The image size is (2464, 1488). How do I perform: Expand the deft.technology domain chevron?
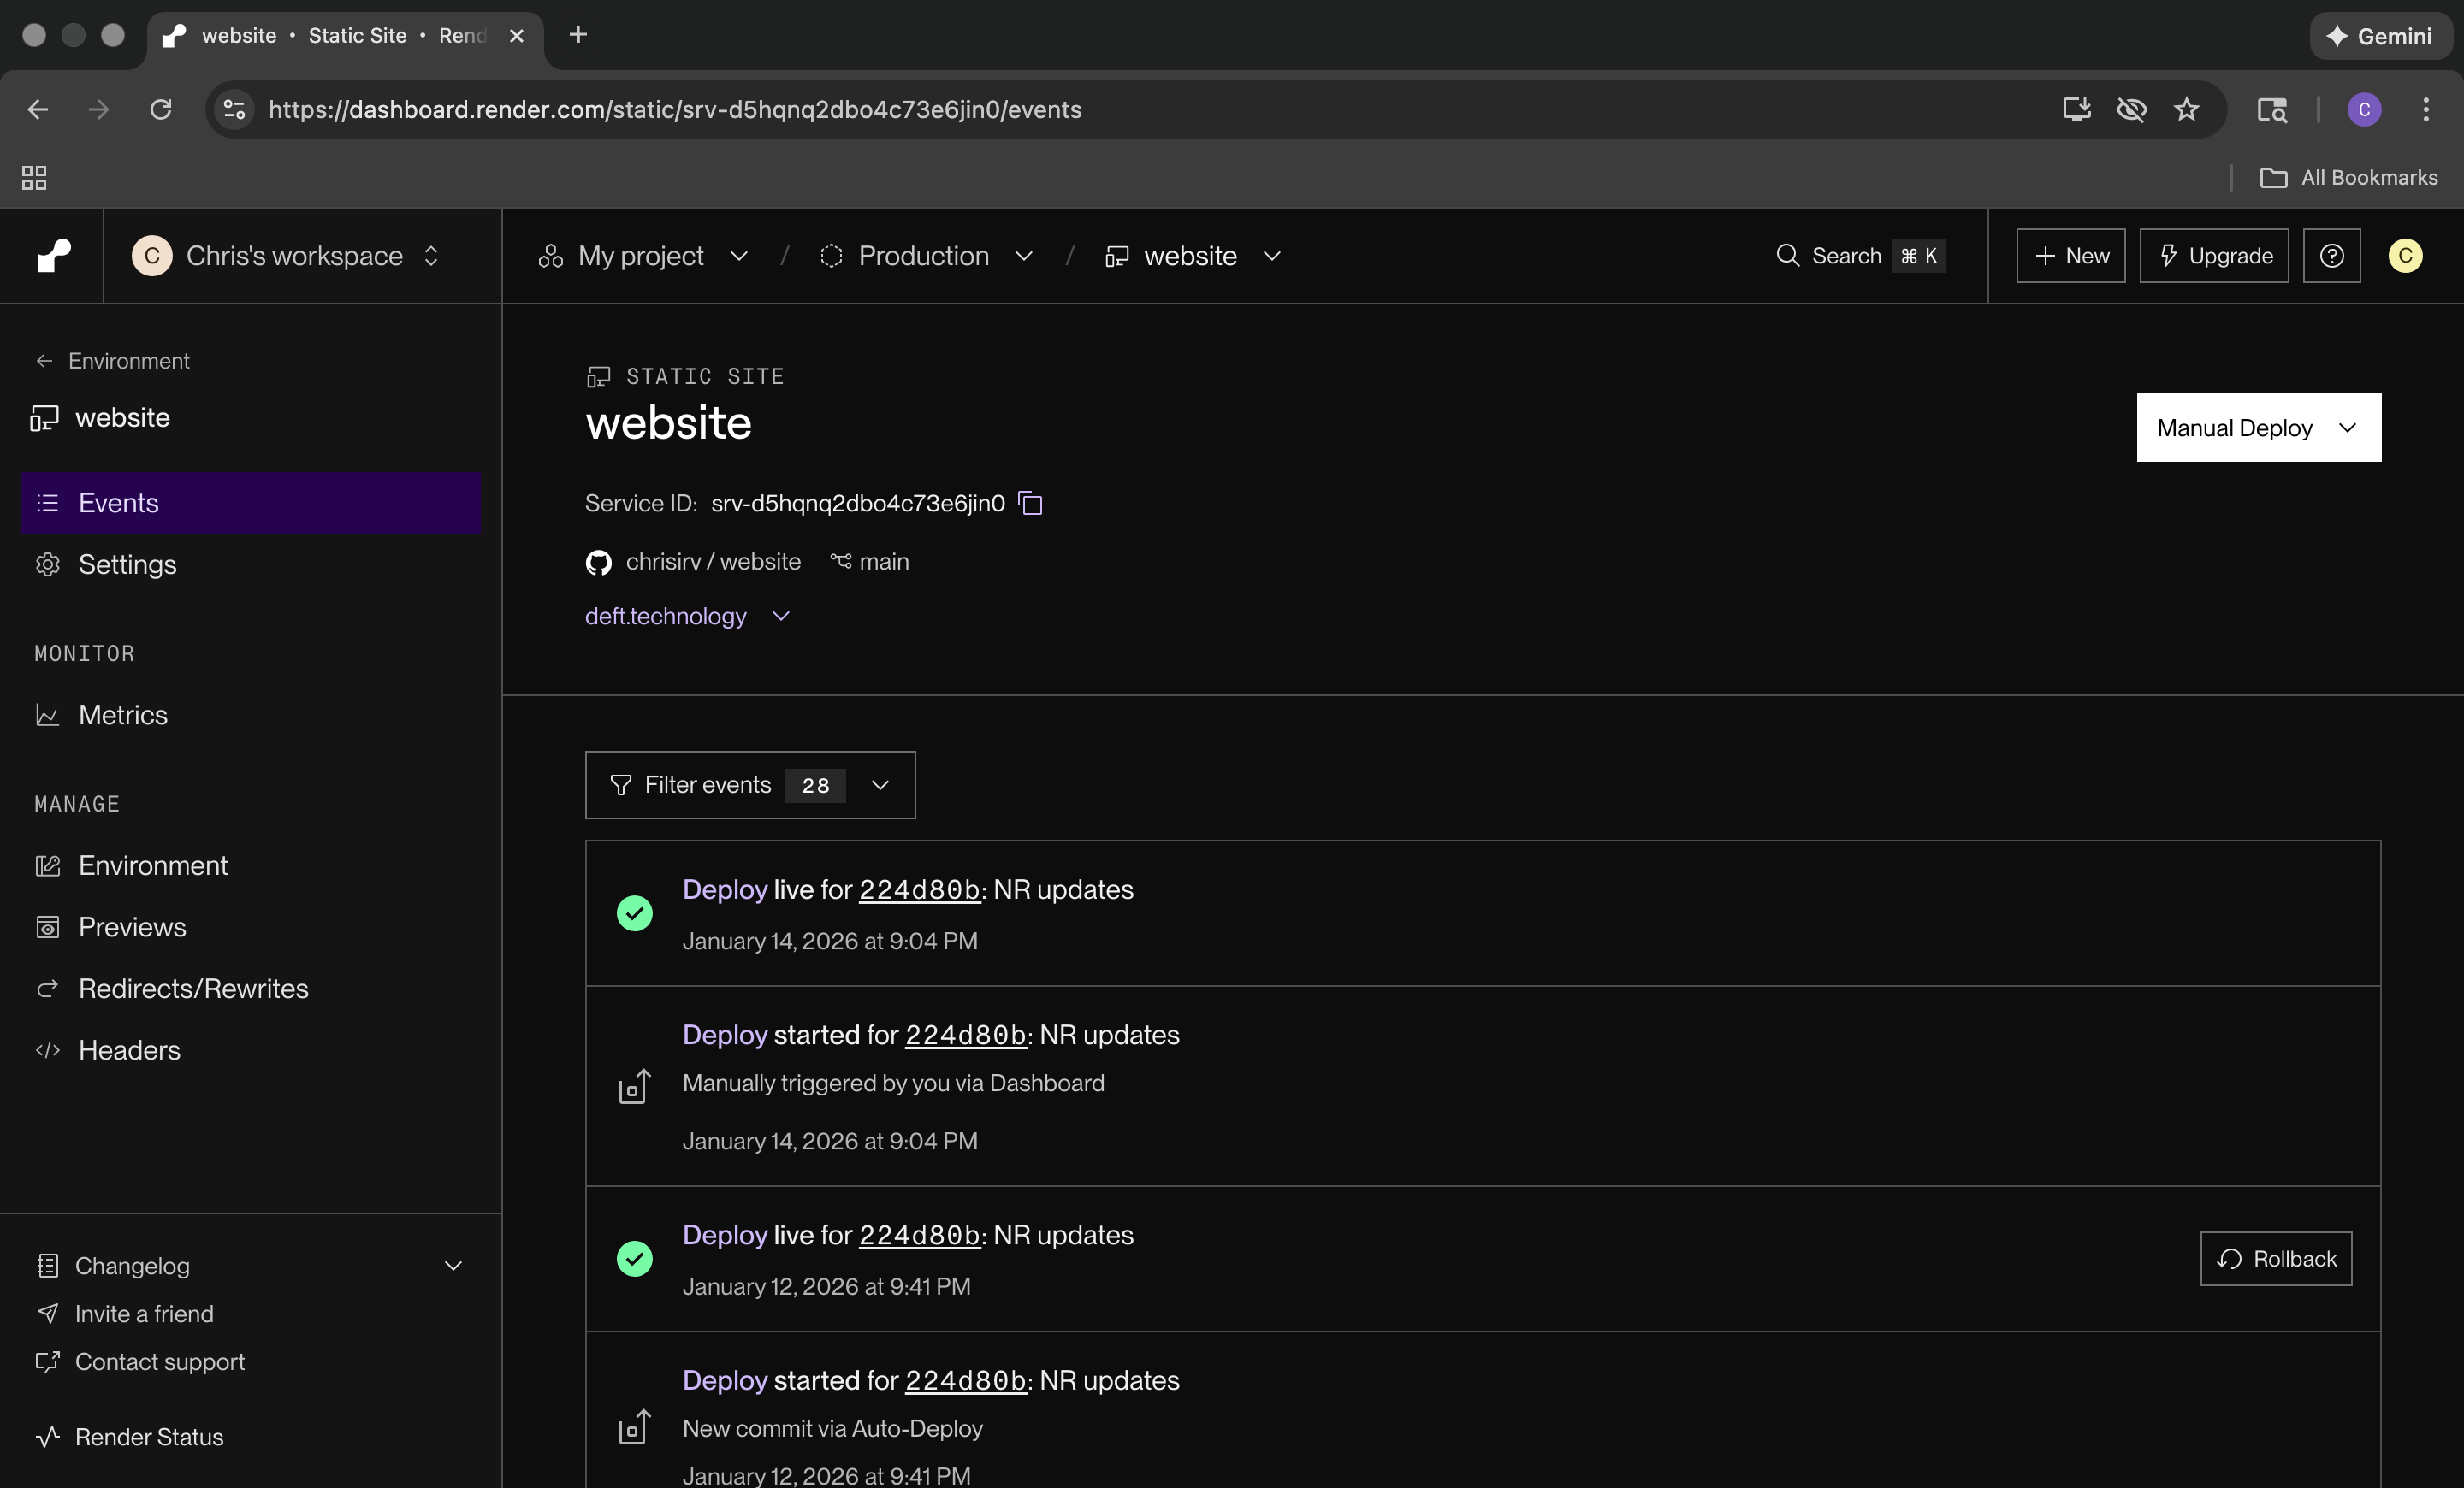click(781, 617)
